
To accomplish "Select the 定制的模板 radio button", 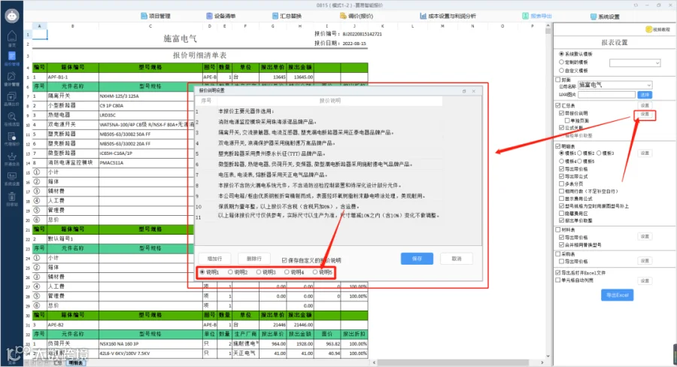I will (x=561, y=62).
